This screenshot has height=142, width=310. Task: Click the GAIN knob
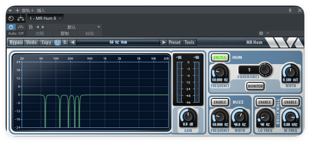(188, 116)
